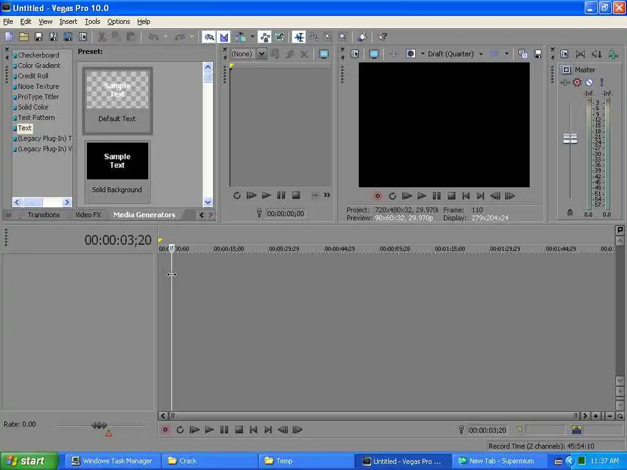Toggle the Auto Ripple button
This screenshot has height=470, width=627.
[240, 37]
